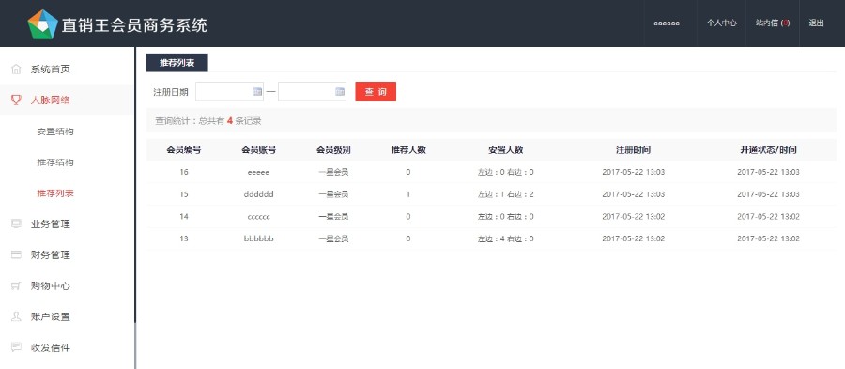
Task: Open 站内信 inbox in the header
Action: click(x=773, y=23)
